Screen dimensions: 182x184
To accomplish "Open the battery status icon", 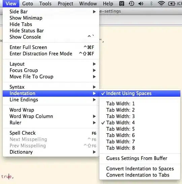I will click(172, 4).
